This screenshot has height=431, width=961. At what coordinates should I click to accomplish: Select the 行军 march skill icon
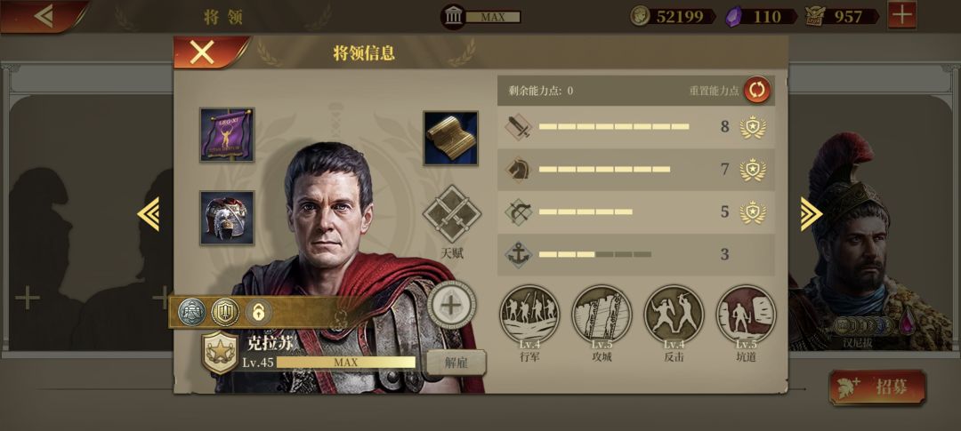point(529,315)
